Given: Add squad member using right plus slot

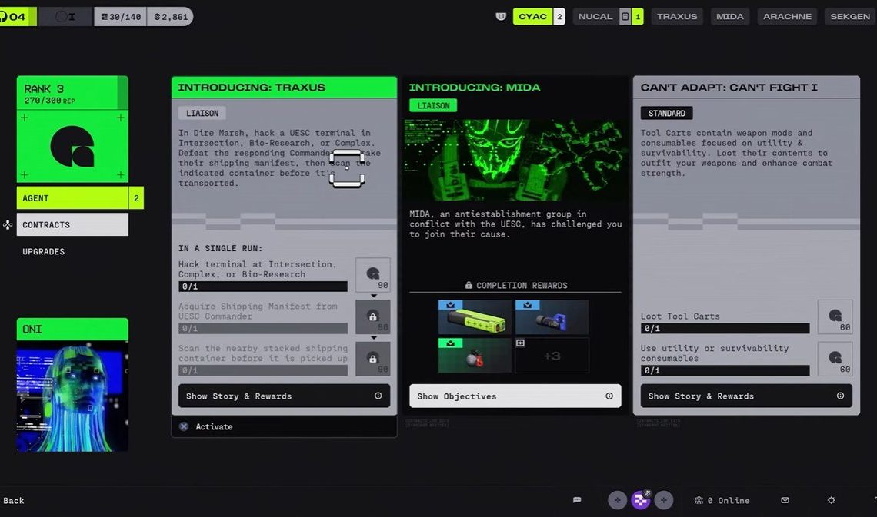Looking at the screenshot, I should pyautogui.click(x=664, y=500).
